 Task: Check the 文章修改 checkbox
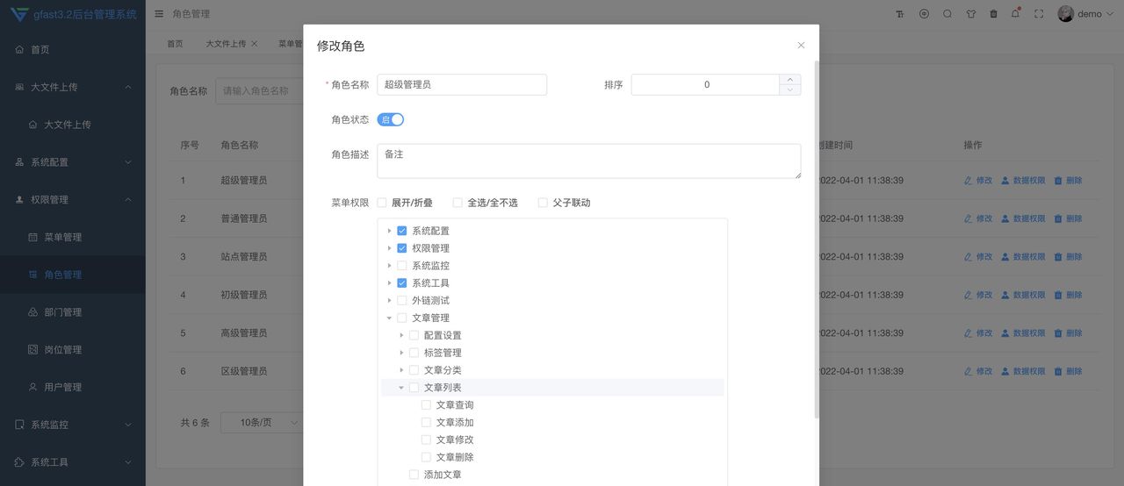[x=427, y=440]
